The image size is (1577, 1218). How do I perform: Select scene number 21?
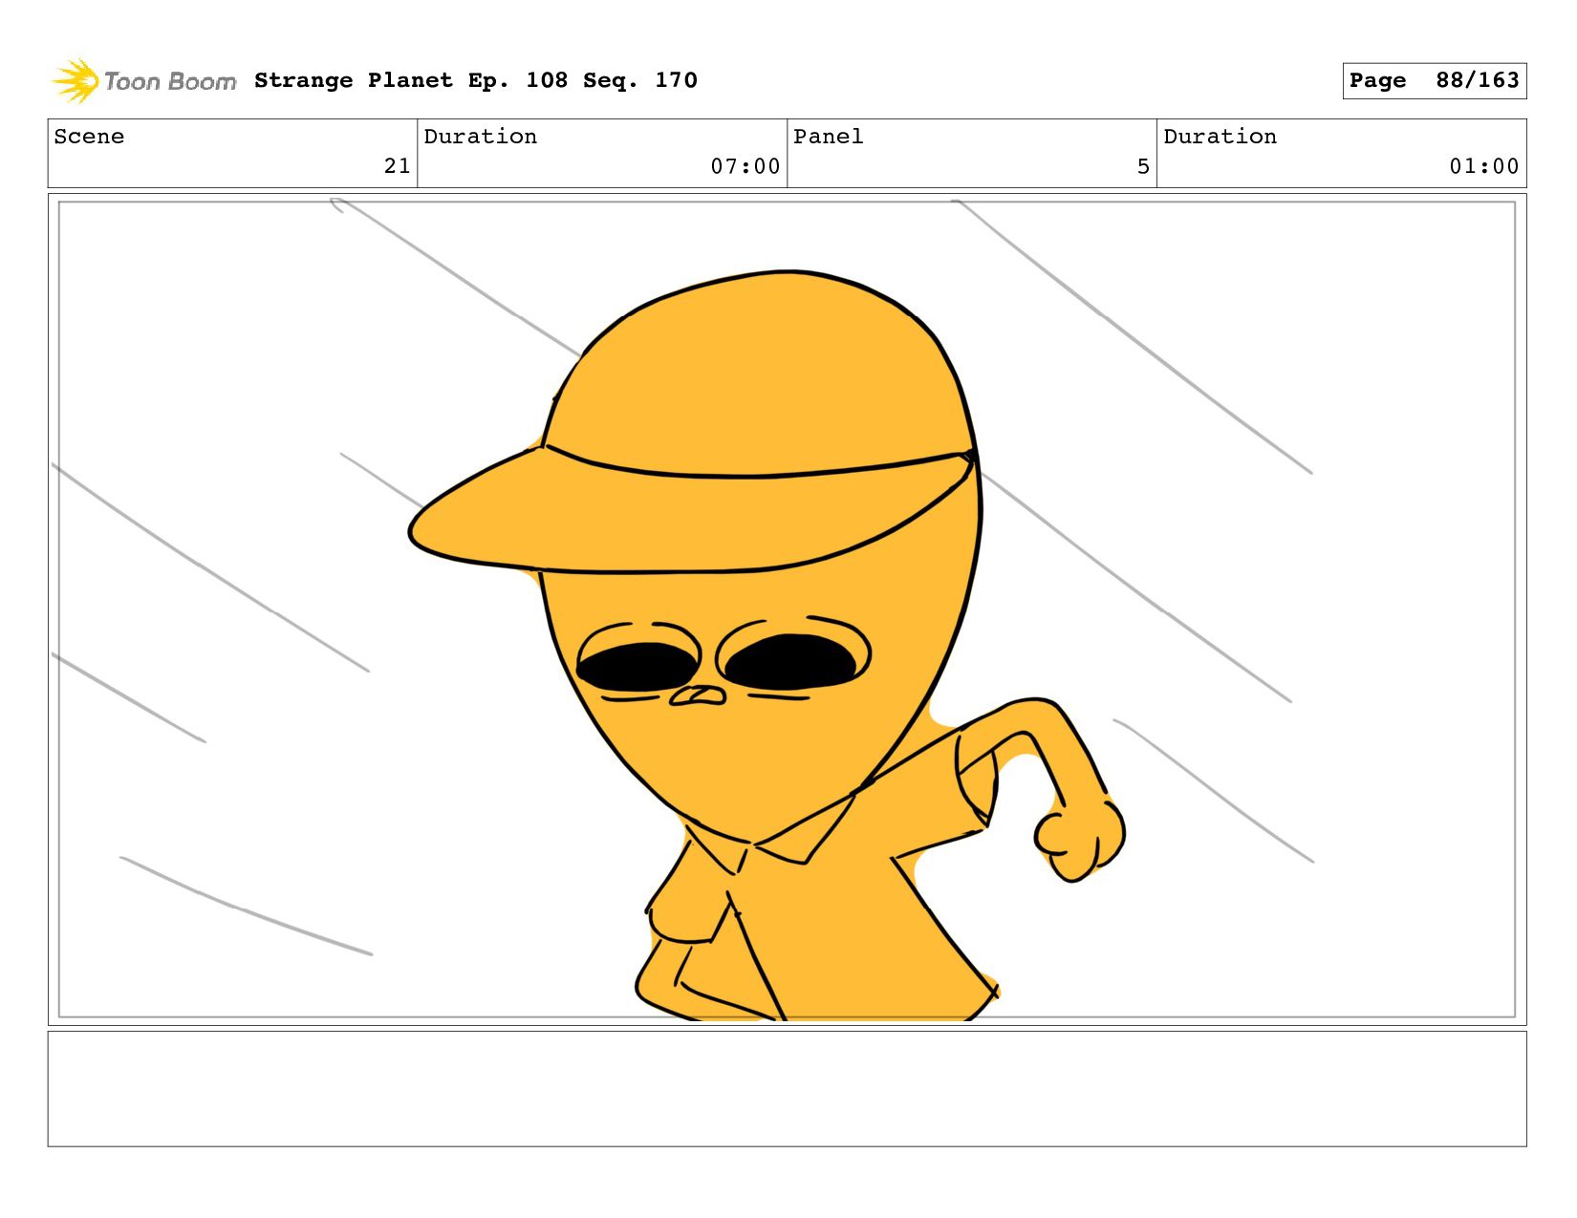point(398,166)
